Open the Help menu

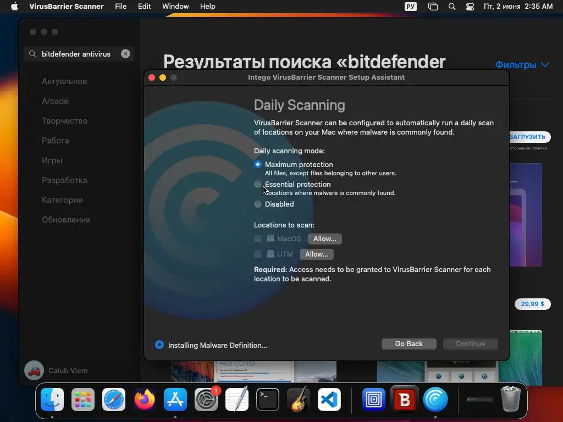(207, 7)
